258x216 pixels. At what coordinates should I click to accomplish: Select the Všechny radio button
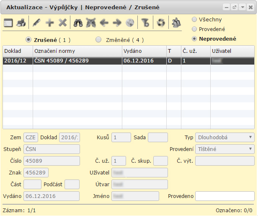194,20
